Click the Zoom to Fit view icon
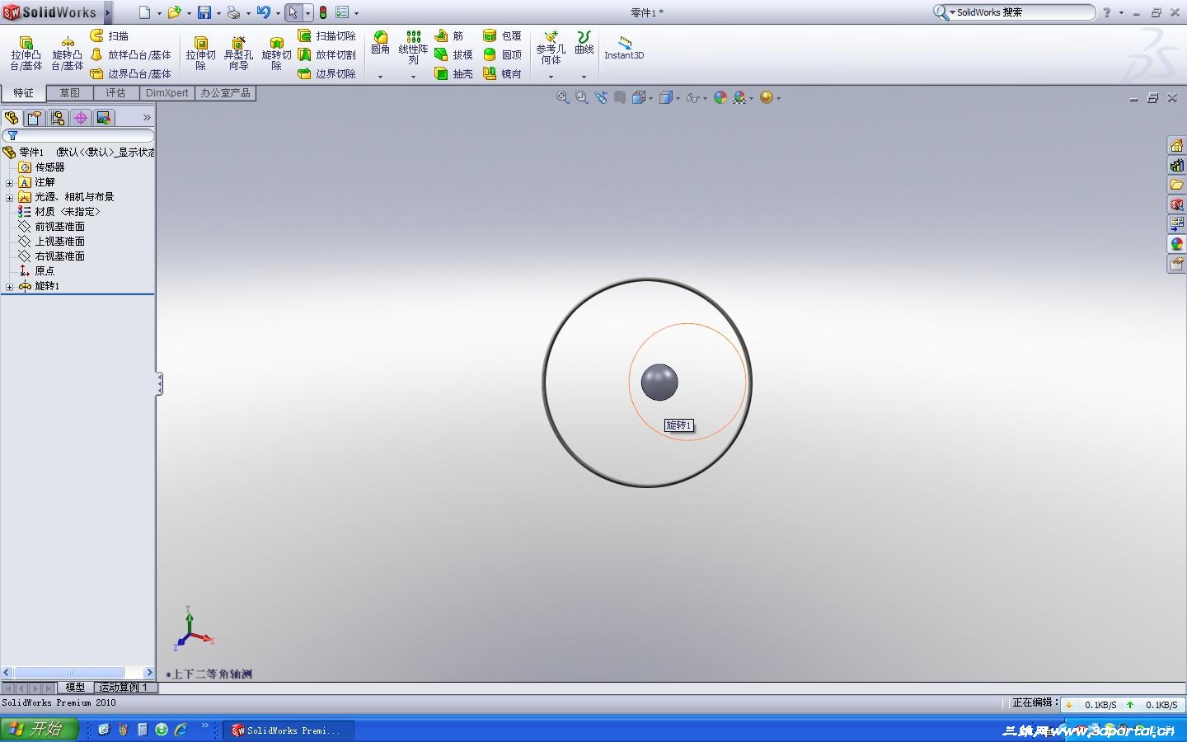The image size is (1187, 742). (562, 97)
